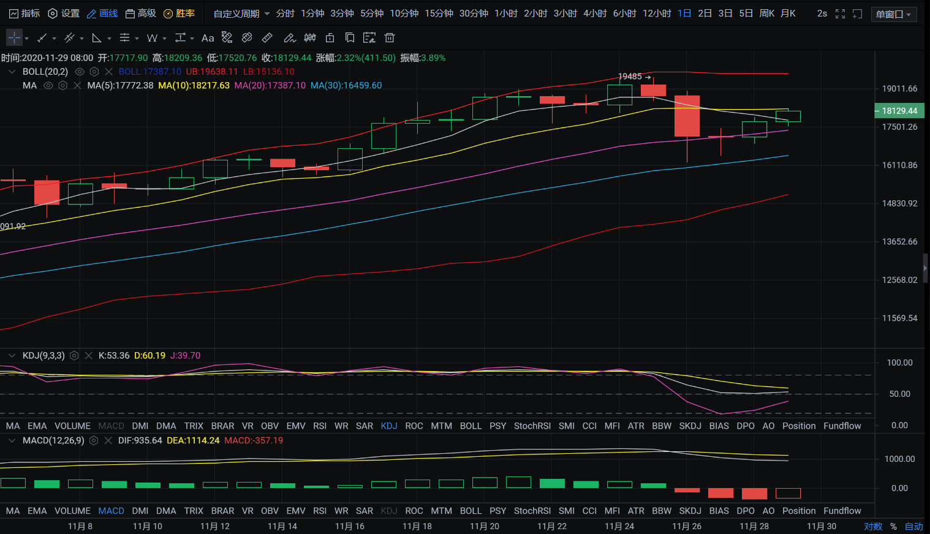Select the pen freehand drawing tool
The height and width of the screenshot is (534, 930).
(289, 38)
